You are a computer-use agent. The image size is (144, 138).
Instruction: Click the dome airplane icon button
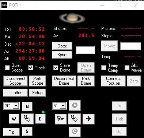[88, 119]
